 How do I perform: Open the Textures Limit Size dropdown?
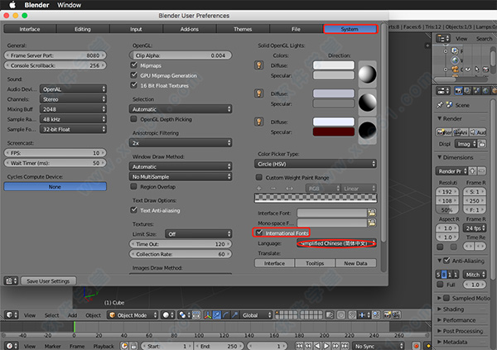(x=199, y=234)
